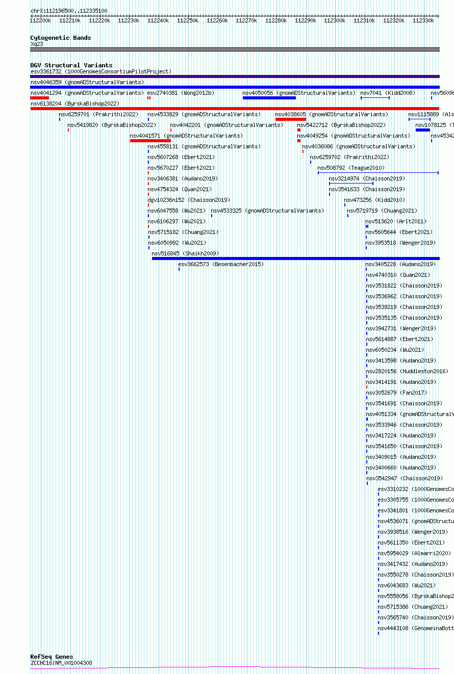Open dgv10236n152 (Chaisson2019) variant

[x=189, y=200]
